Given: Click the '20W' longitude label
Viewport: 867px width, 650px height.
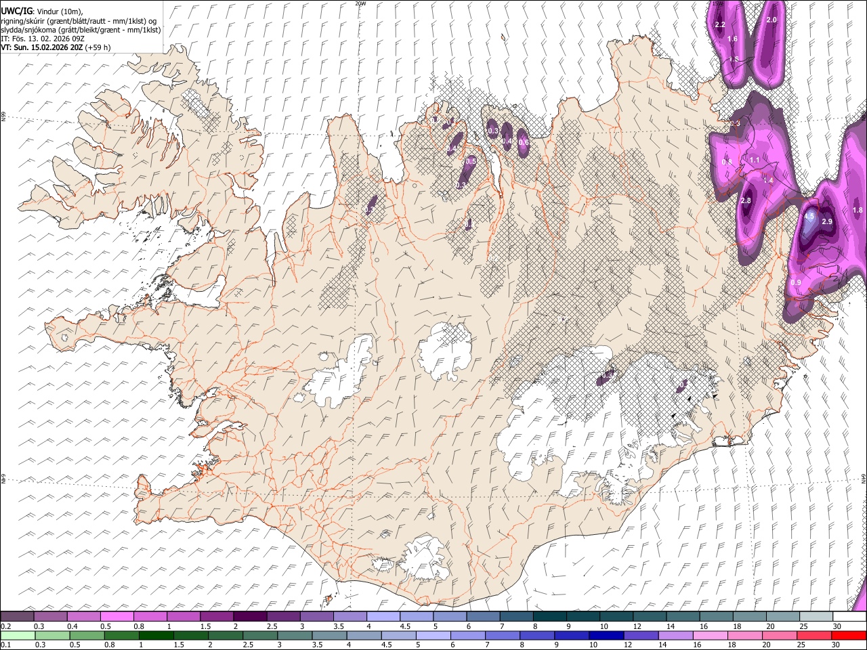Looking at the screenshot, I should coord(360,3).
